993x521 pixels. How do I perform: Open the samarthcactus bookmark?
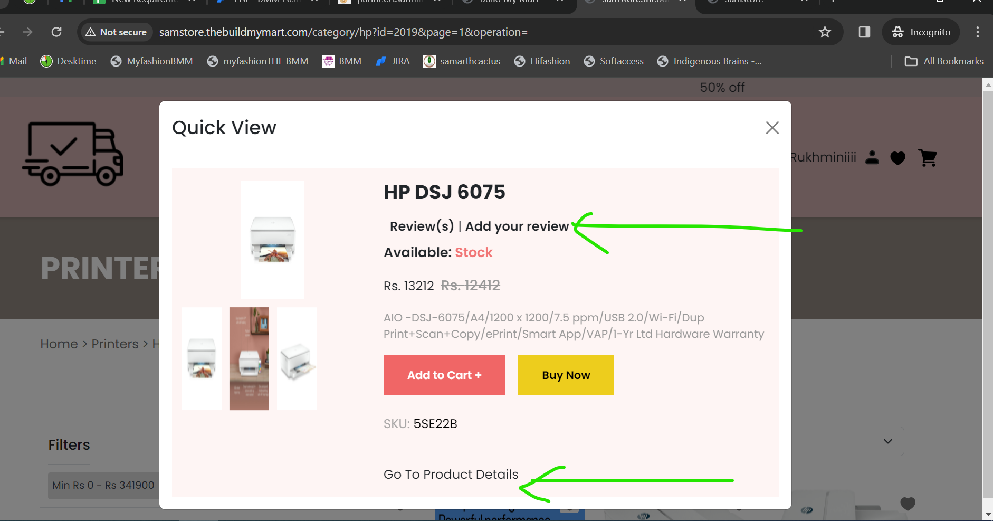(462, 61)
